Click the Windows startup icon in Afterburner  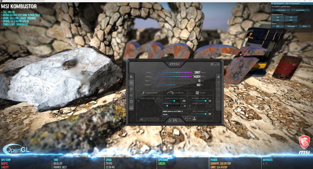pyautogui.click(x=212, y=64)
